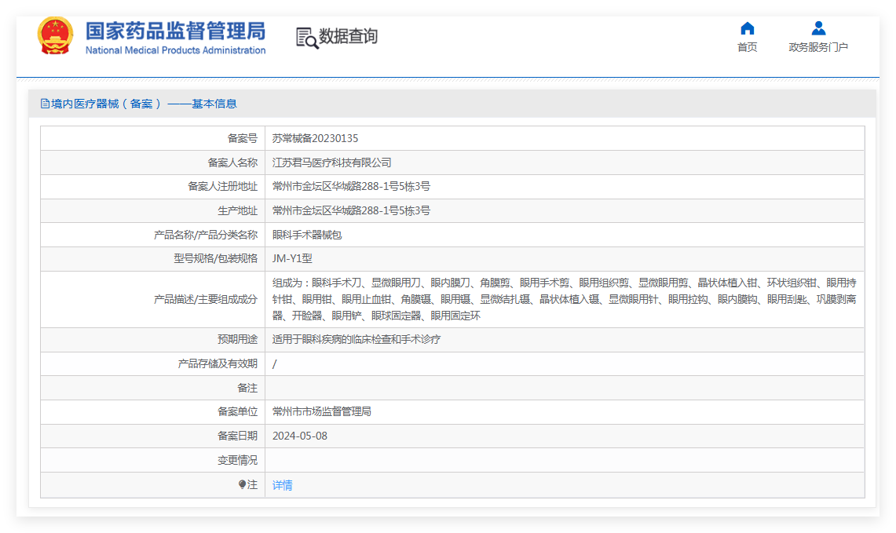Click the filing date 2024-05-08

(x=299, y=436)
